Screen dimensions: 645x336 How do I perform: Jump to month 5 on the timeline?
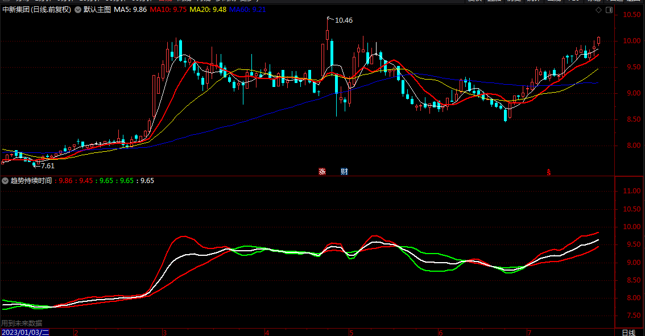pyautogui.click(x=351, y=332)
